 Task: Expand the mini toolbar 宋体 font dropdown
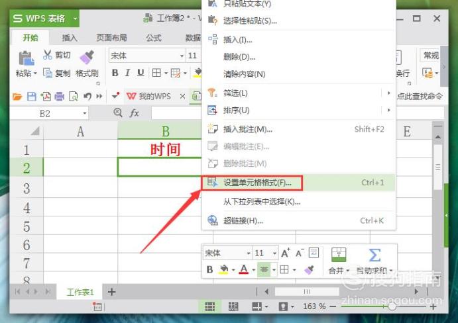249,253
